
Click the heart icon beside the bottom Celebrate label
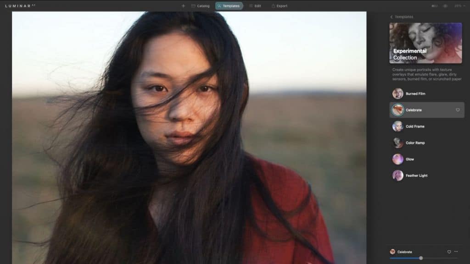point(449,252)
